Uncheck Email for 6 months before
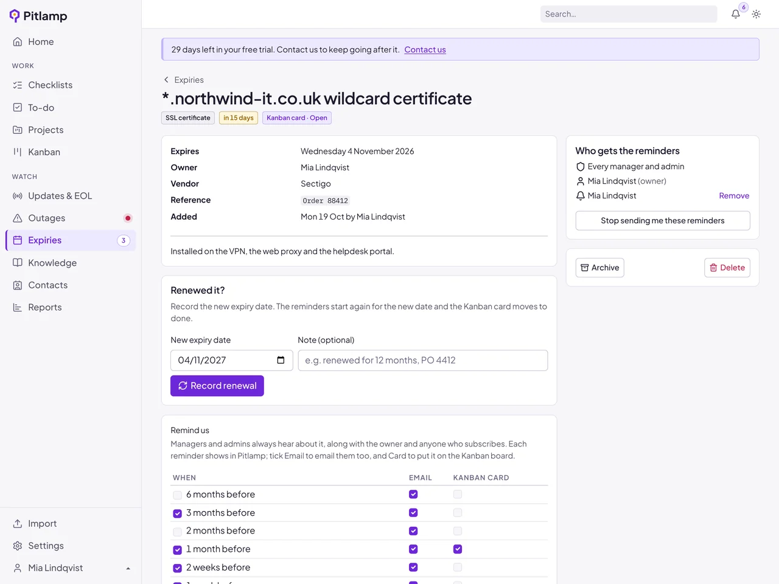Screen dimensions: 779x584 click(413, 495)
